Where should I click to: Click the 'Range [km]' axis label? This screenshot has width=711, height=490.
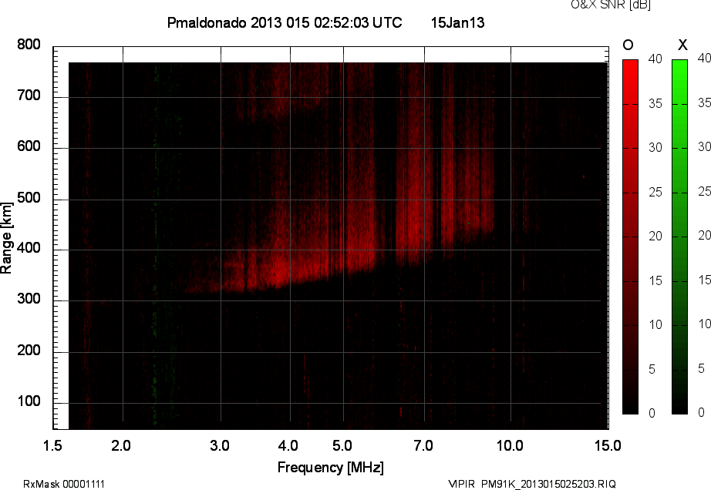tap(6, 238)
